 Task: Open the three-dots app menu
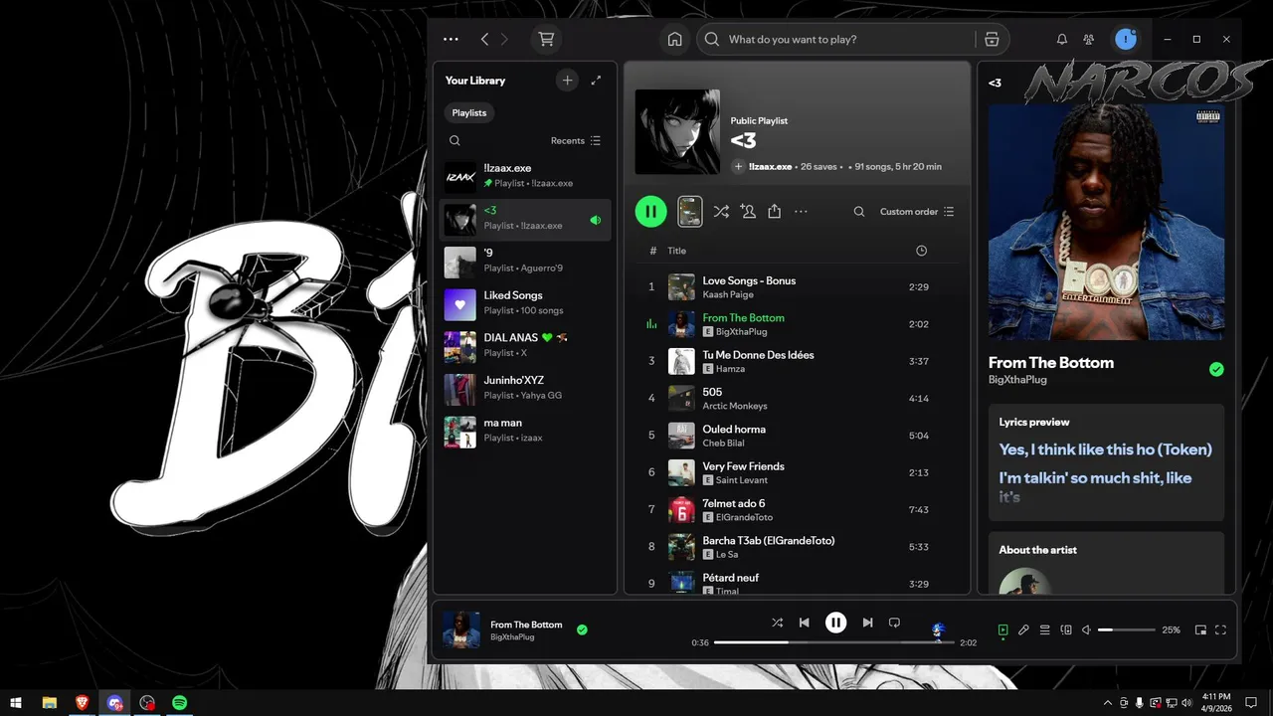(x=451, y=40)
